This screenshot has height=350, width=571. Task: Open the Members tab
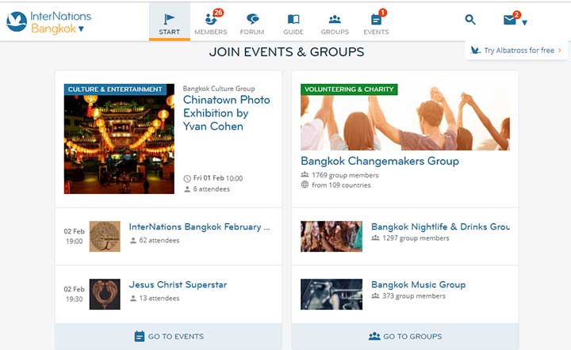click(x=210, y=22)
